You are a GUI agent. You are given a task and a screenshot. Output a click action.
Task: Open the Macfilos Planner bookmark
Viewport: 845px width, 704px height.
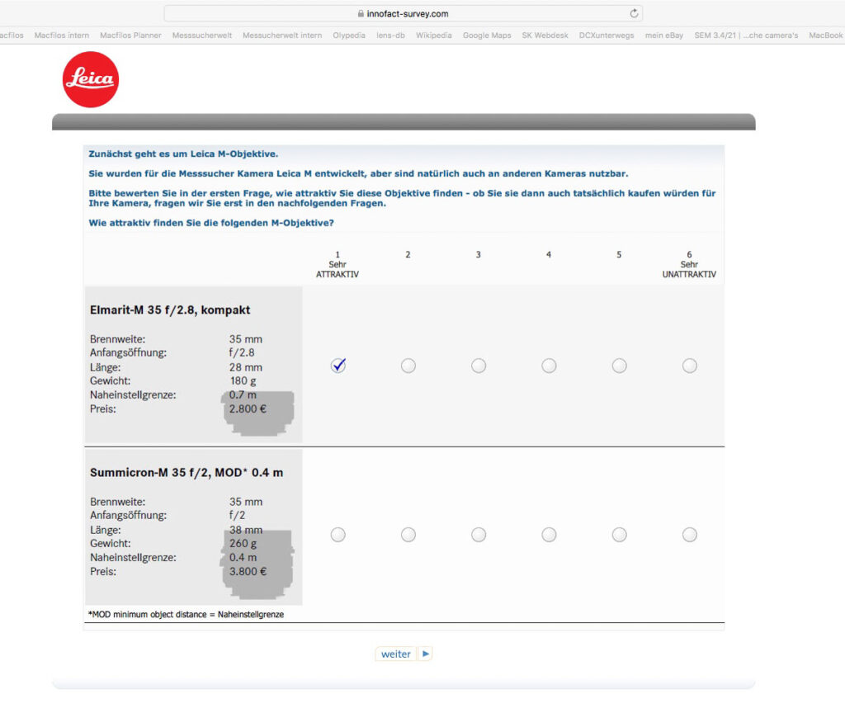tap(130, 35)
